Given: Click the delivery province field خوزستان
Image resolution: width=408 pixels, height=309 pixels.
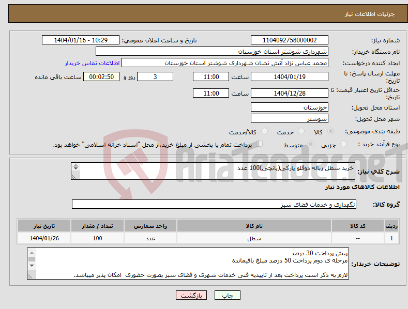Looking at the screenshot, I should click(x=290, y=107).
